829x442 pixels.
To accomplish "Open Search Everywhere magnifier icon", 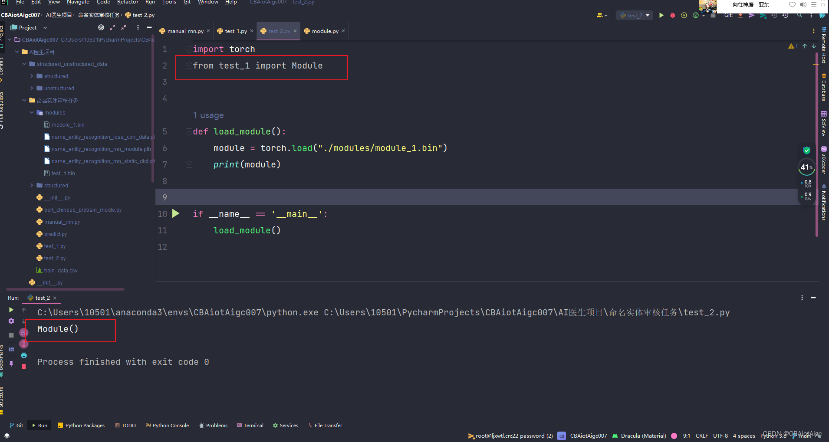I will (800, 15).
